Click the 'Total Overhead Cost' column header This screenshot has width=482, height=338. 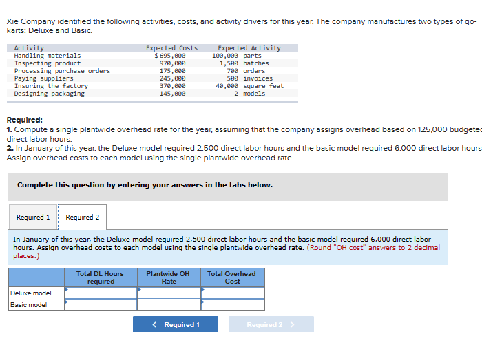pos(232,277)
